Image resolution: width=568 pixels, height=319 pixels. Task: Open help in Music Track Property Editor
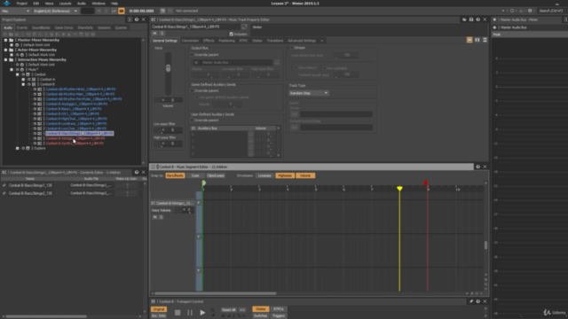478,19
